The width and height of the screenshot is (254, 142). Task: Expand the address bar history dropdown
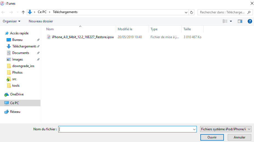pos(186,13)
